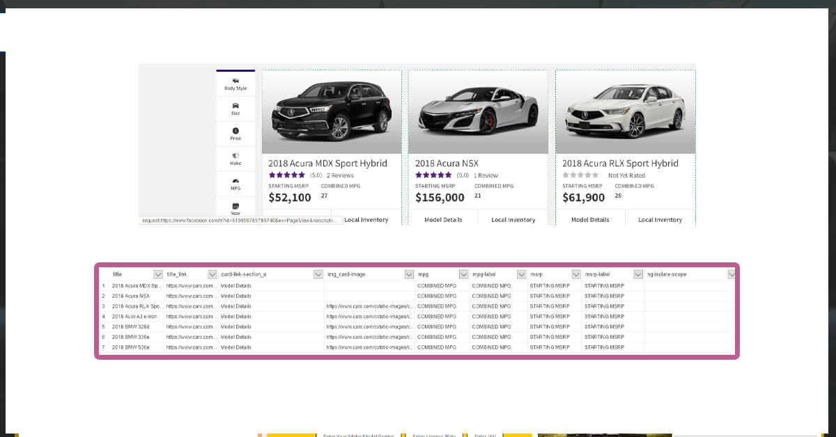Select table cell '2018 BMW 328d'

137,326
